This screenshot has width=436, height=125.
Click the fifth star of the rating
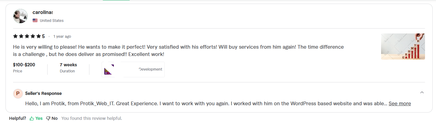coord(38,36)
